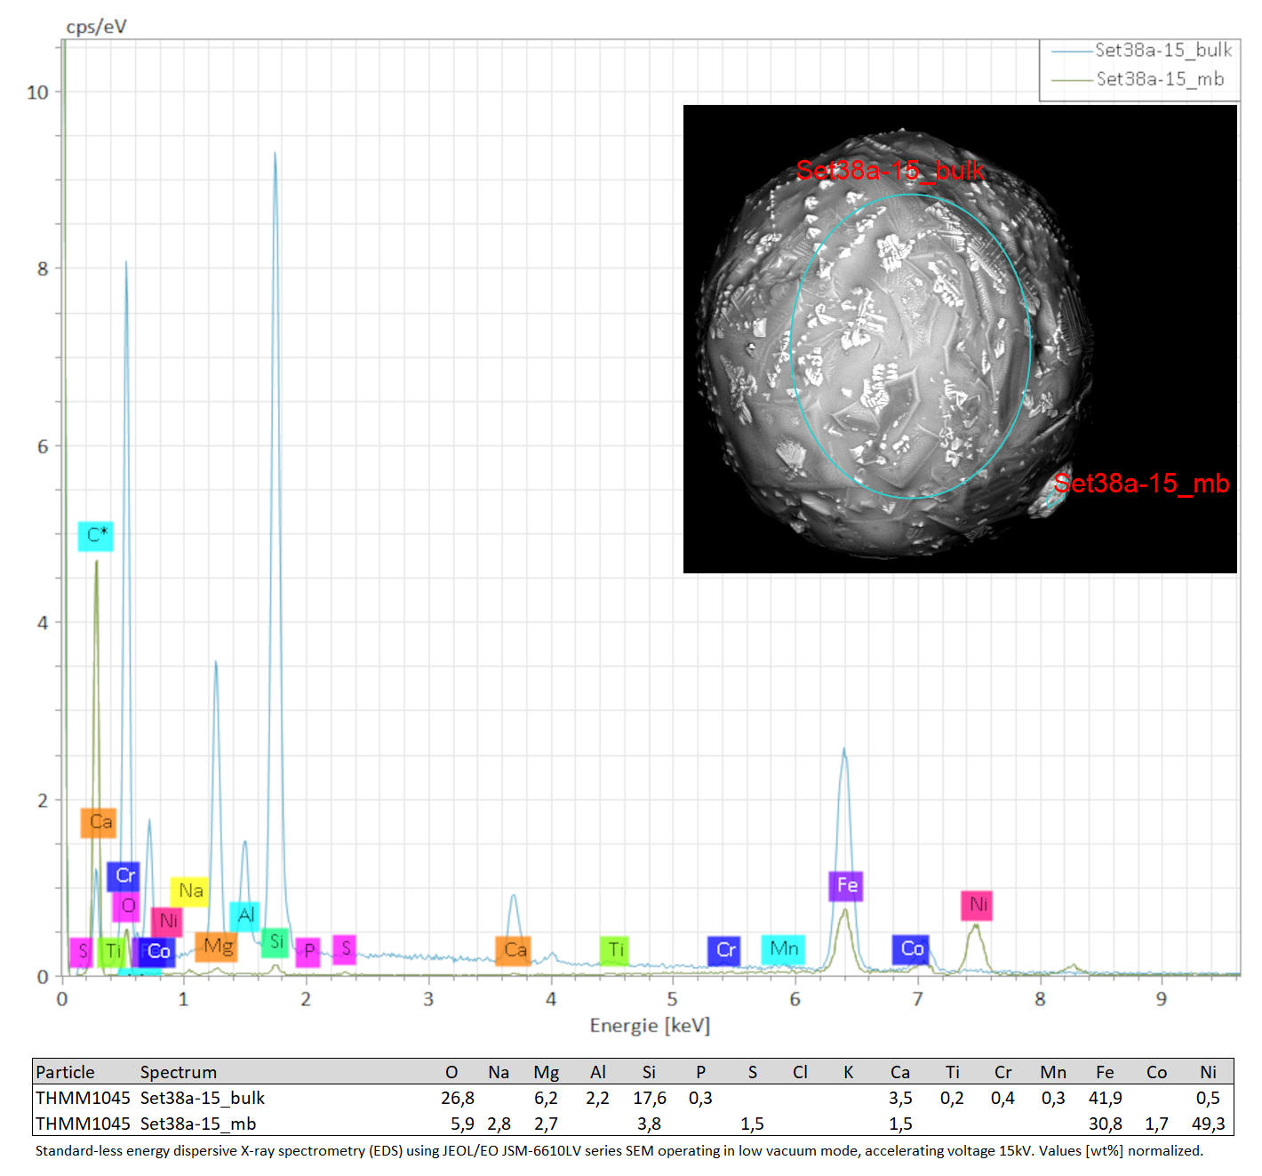Click the THMM1045 cell in the bulk row

[83, 1099]
